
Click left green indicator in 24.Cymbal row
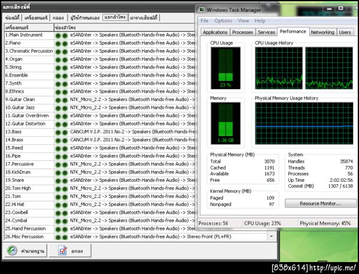pyautogui.click(x=58, y=221)
